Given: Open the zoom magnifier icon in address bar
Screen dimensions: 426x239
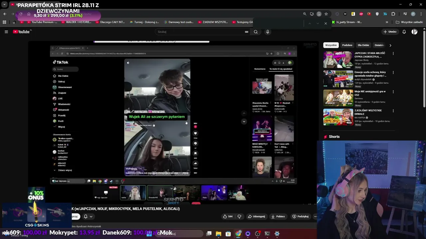Looking at the screenshot, I should [x=305, y=14].
